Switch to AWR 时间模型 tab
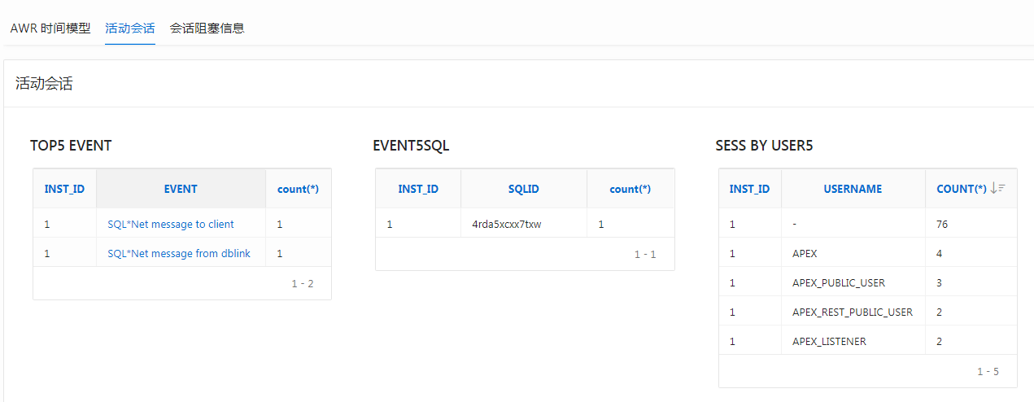Screen dimensions: 1034x402 50,28
